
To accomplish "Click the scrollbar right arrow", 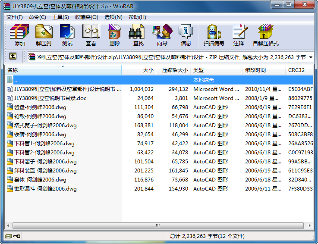I will (309, 225).
